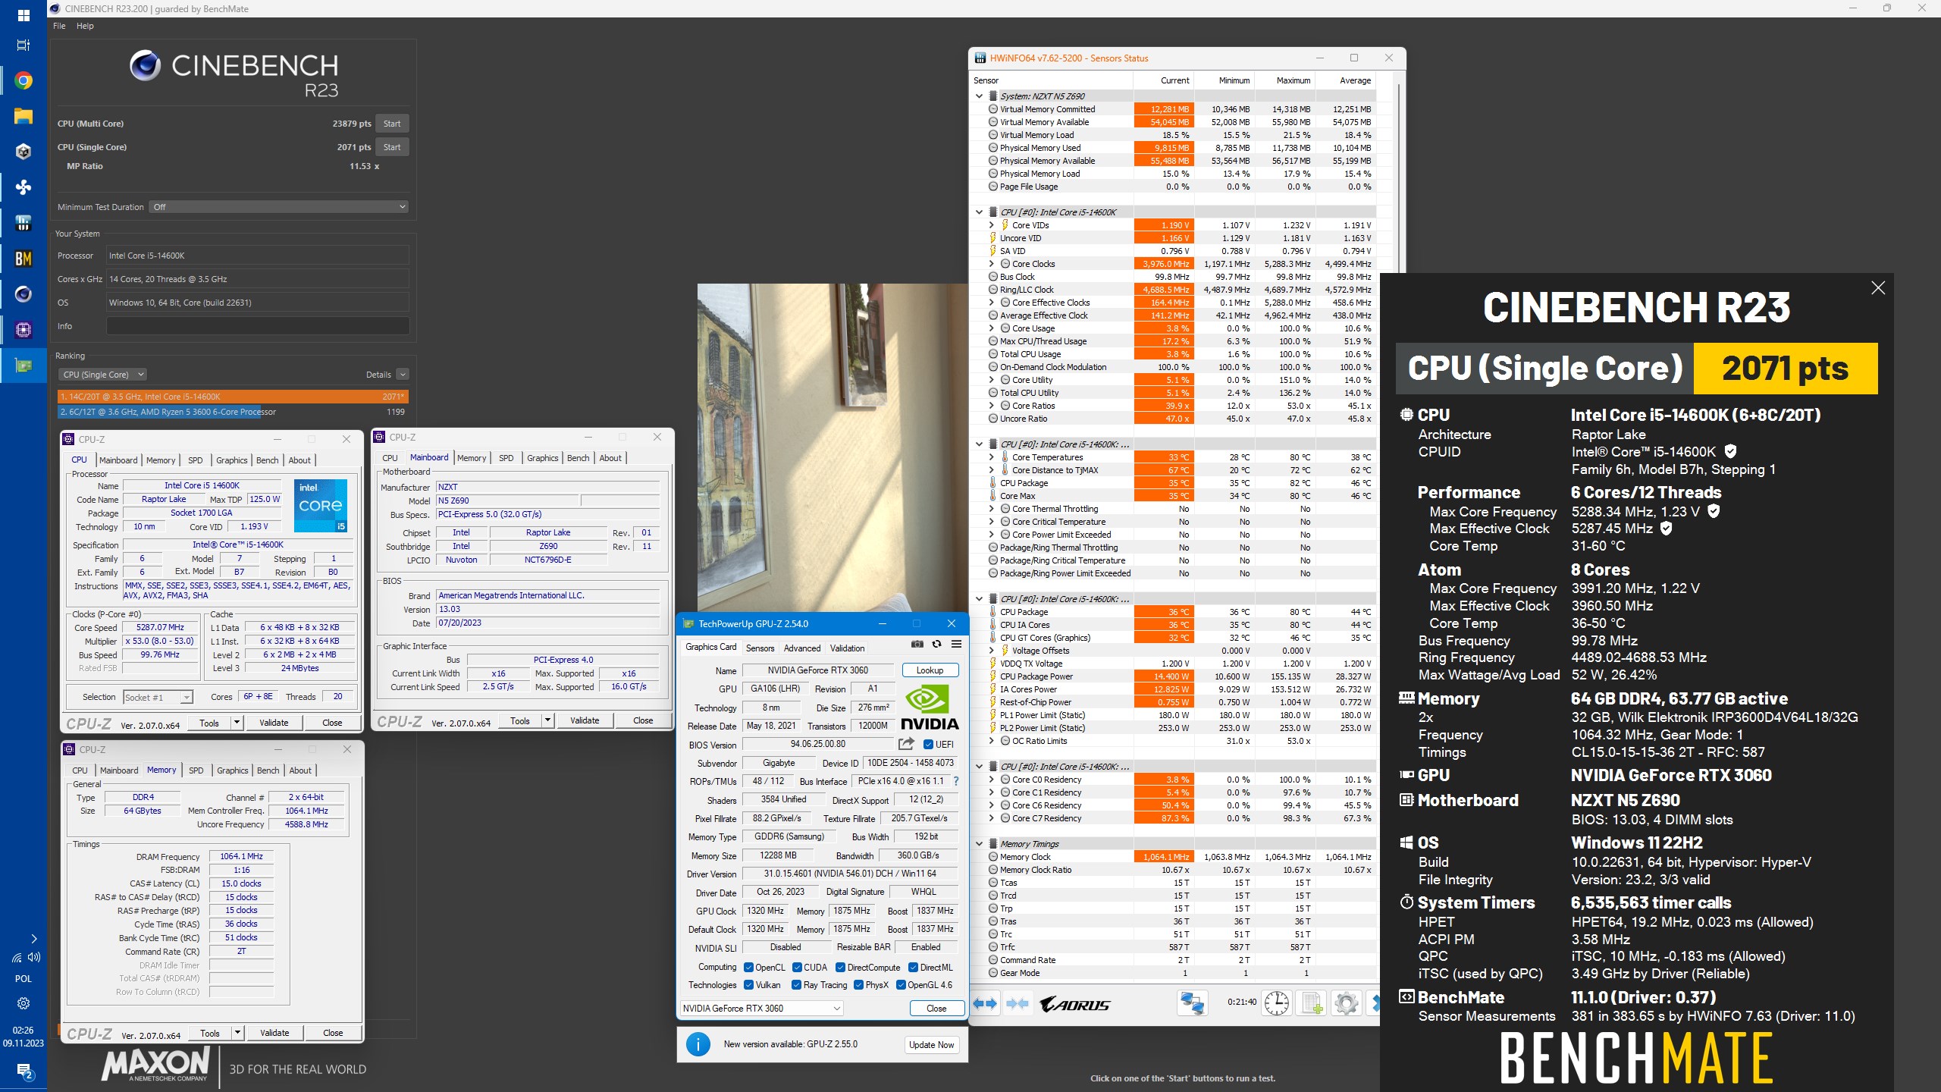Click the BIOS export share icon in GPU-Z
The width and height of the screenshot is (1941, 1092).
906,744
